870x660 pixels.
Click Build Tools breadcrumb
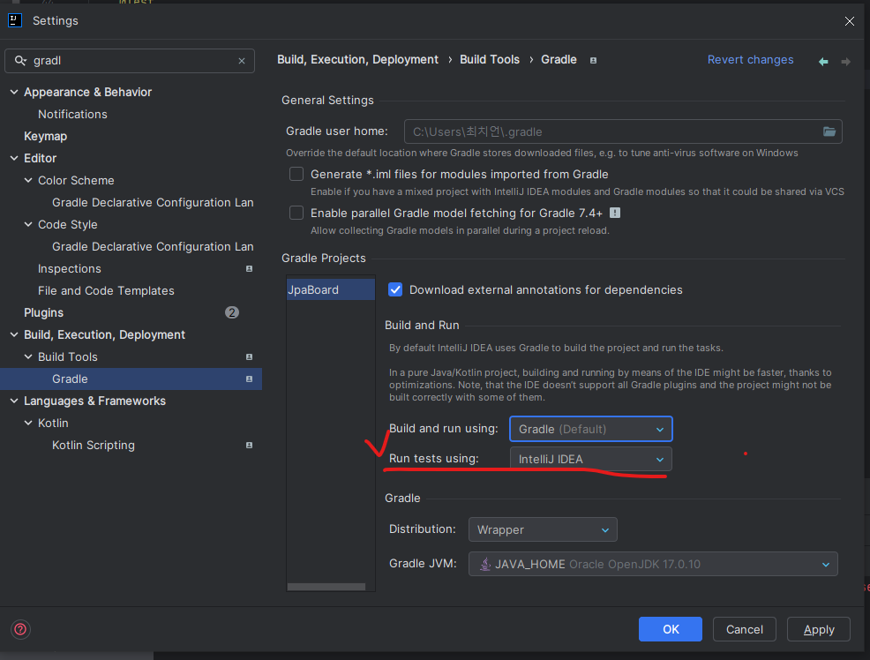coord(490,60)
